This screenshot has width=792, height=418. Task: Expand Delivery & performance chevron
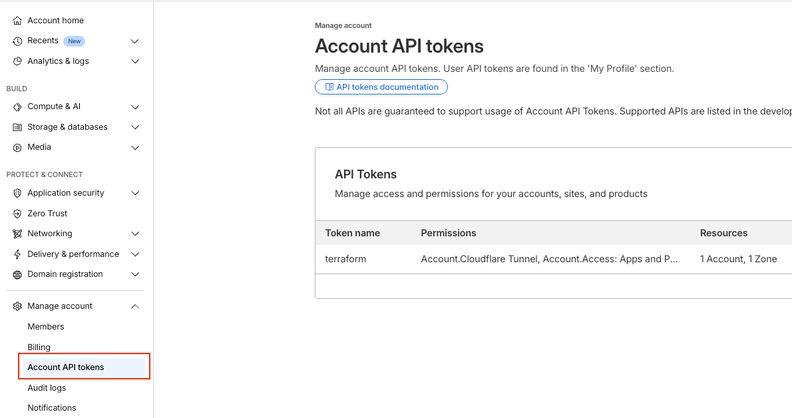coord(135,254)
